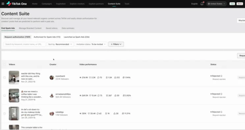Switch to the Data summary tab
The image size is (245, 130).
[68, 28]
